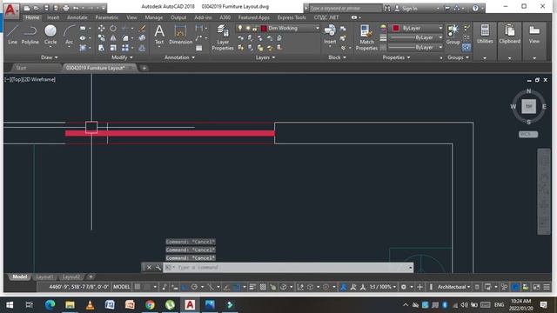
Task: Toggle MODEL space button in status bar
Action: pyautogui.click(x=122, y=287)
